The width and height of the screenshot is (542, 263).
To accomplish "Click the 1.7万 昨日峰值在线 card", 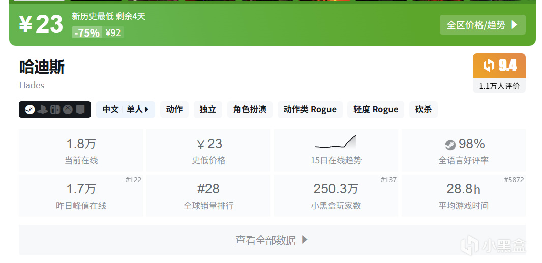I will coord(81,195).
